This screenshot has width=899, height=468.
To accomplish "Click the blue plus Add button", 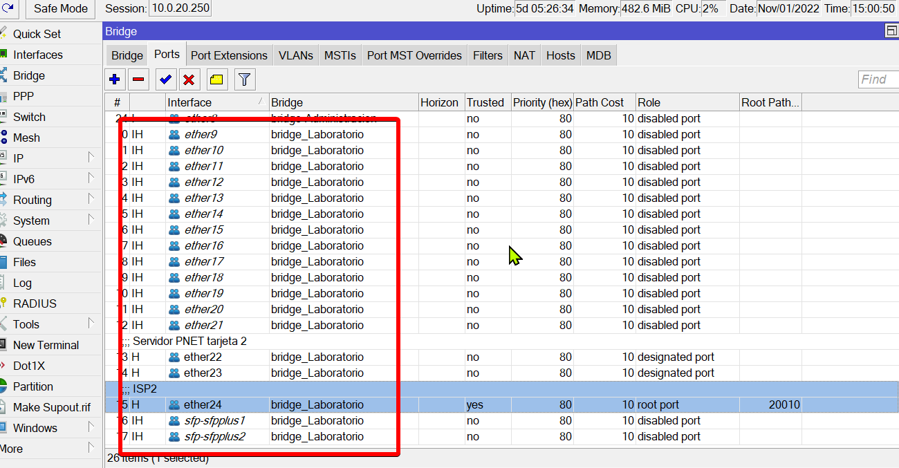I will pyautogui.click(x=115, y=79).
